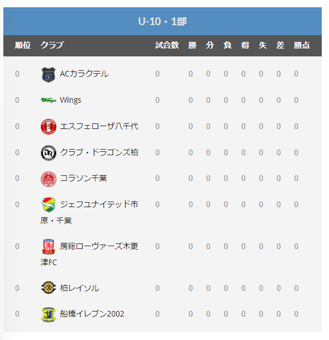Click the クラブ・ドラゴンズ柏 black crest

(49, 152)
